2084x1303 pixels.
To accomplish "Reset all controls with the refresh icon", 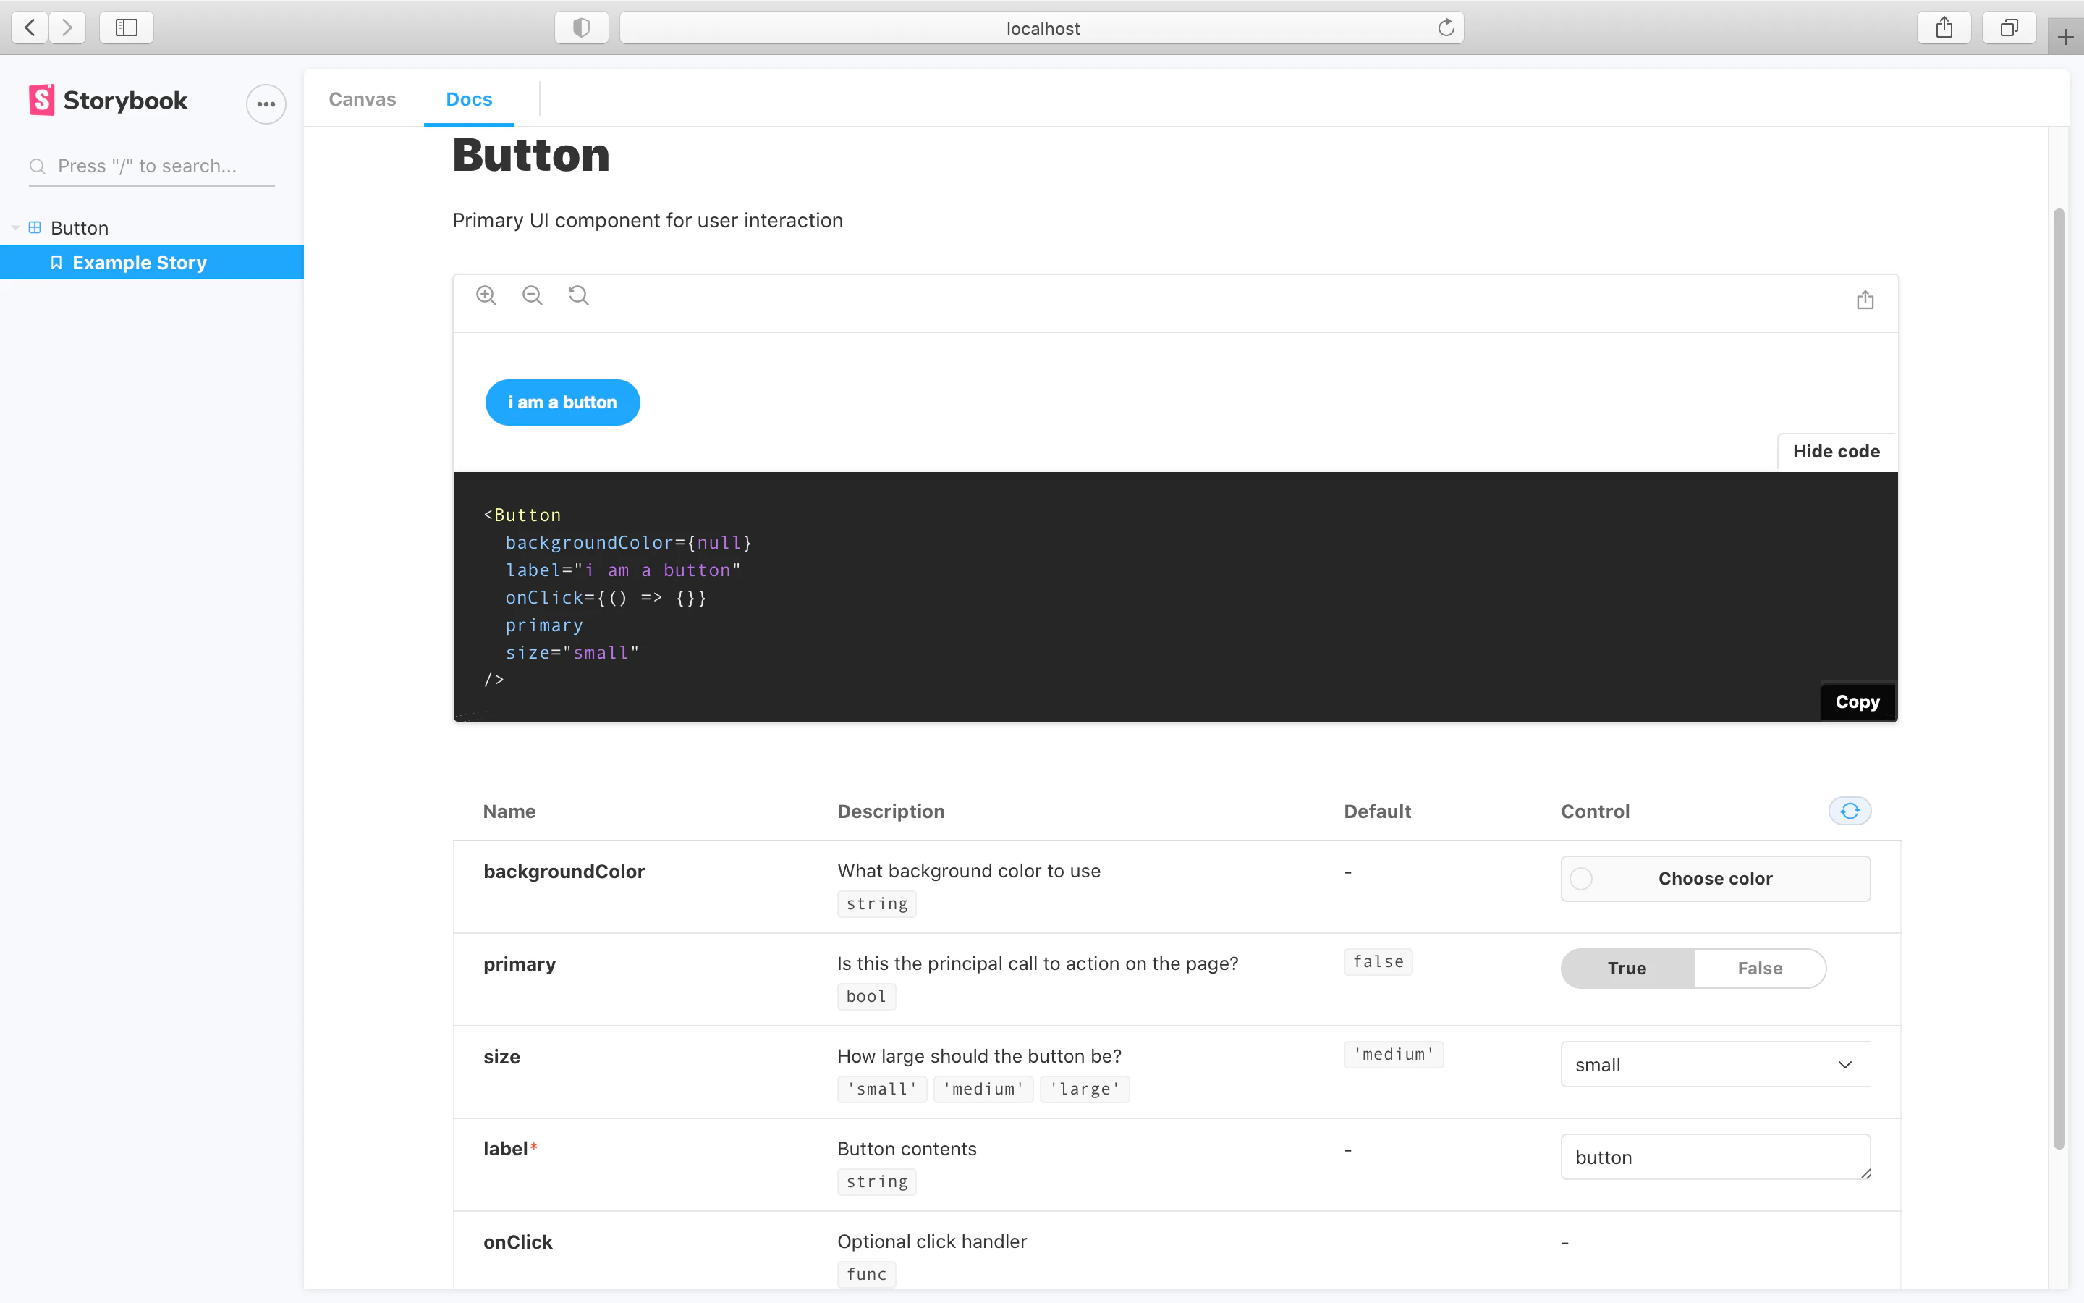I will click(1850, 810).
